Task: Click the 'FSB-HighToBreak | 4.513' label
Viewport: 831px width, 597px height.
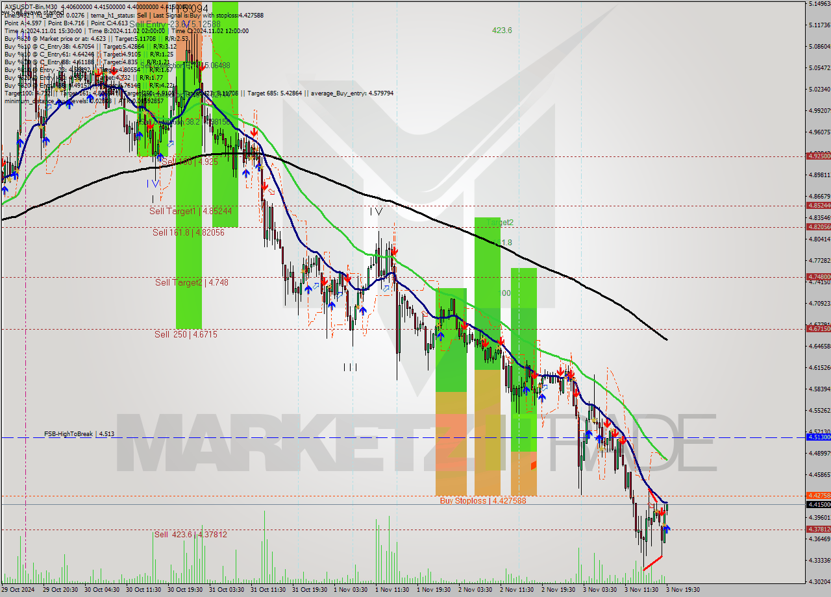Action: [x=79, y=433]
